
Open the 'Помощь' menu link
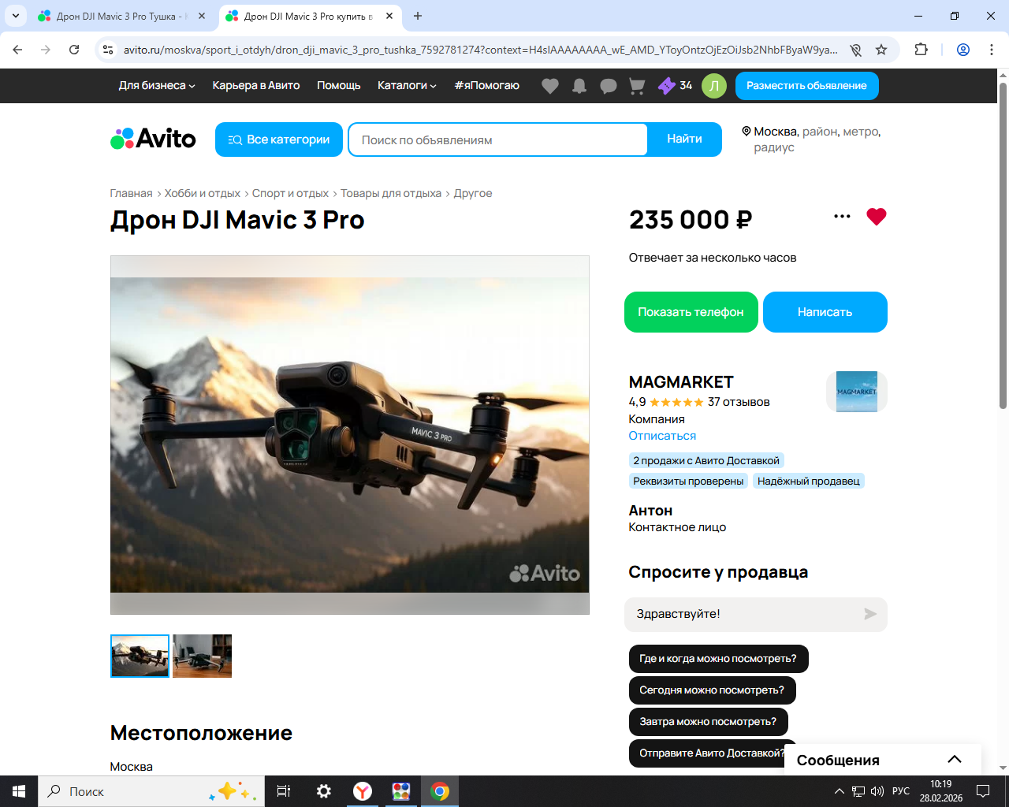tap(339, 86)
